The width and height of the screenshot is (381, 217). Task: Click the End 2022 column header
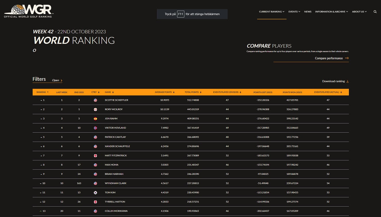point(79,92)
